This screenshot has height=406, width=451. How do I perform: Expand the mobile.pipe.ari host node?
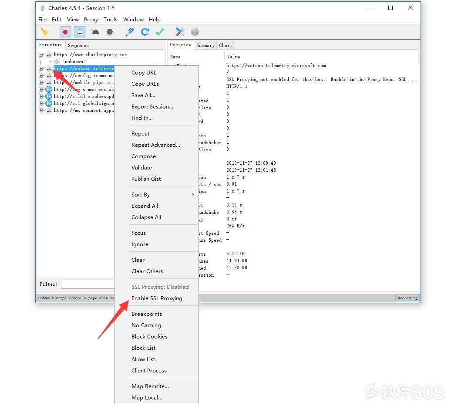click(x=41, y=82)
